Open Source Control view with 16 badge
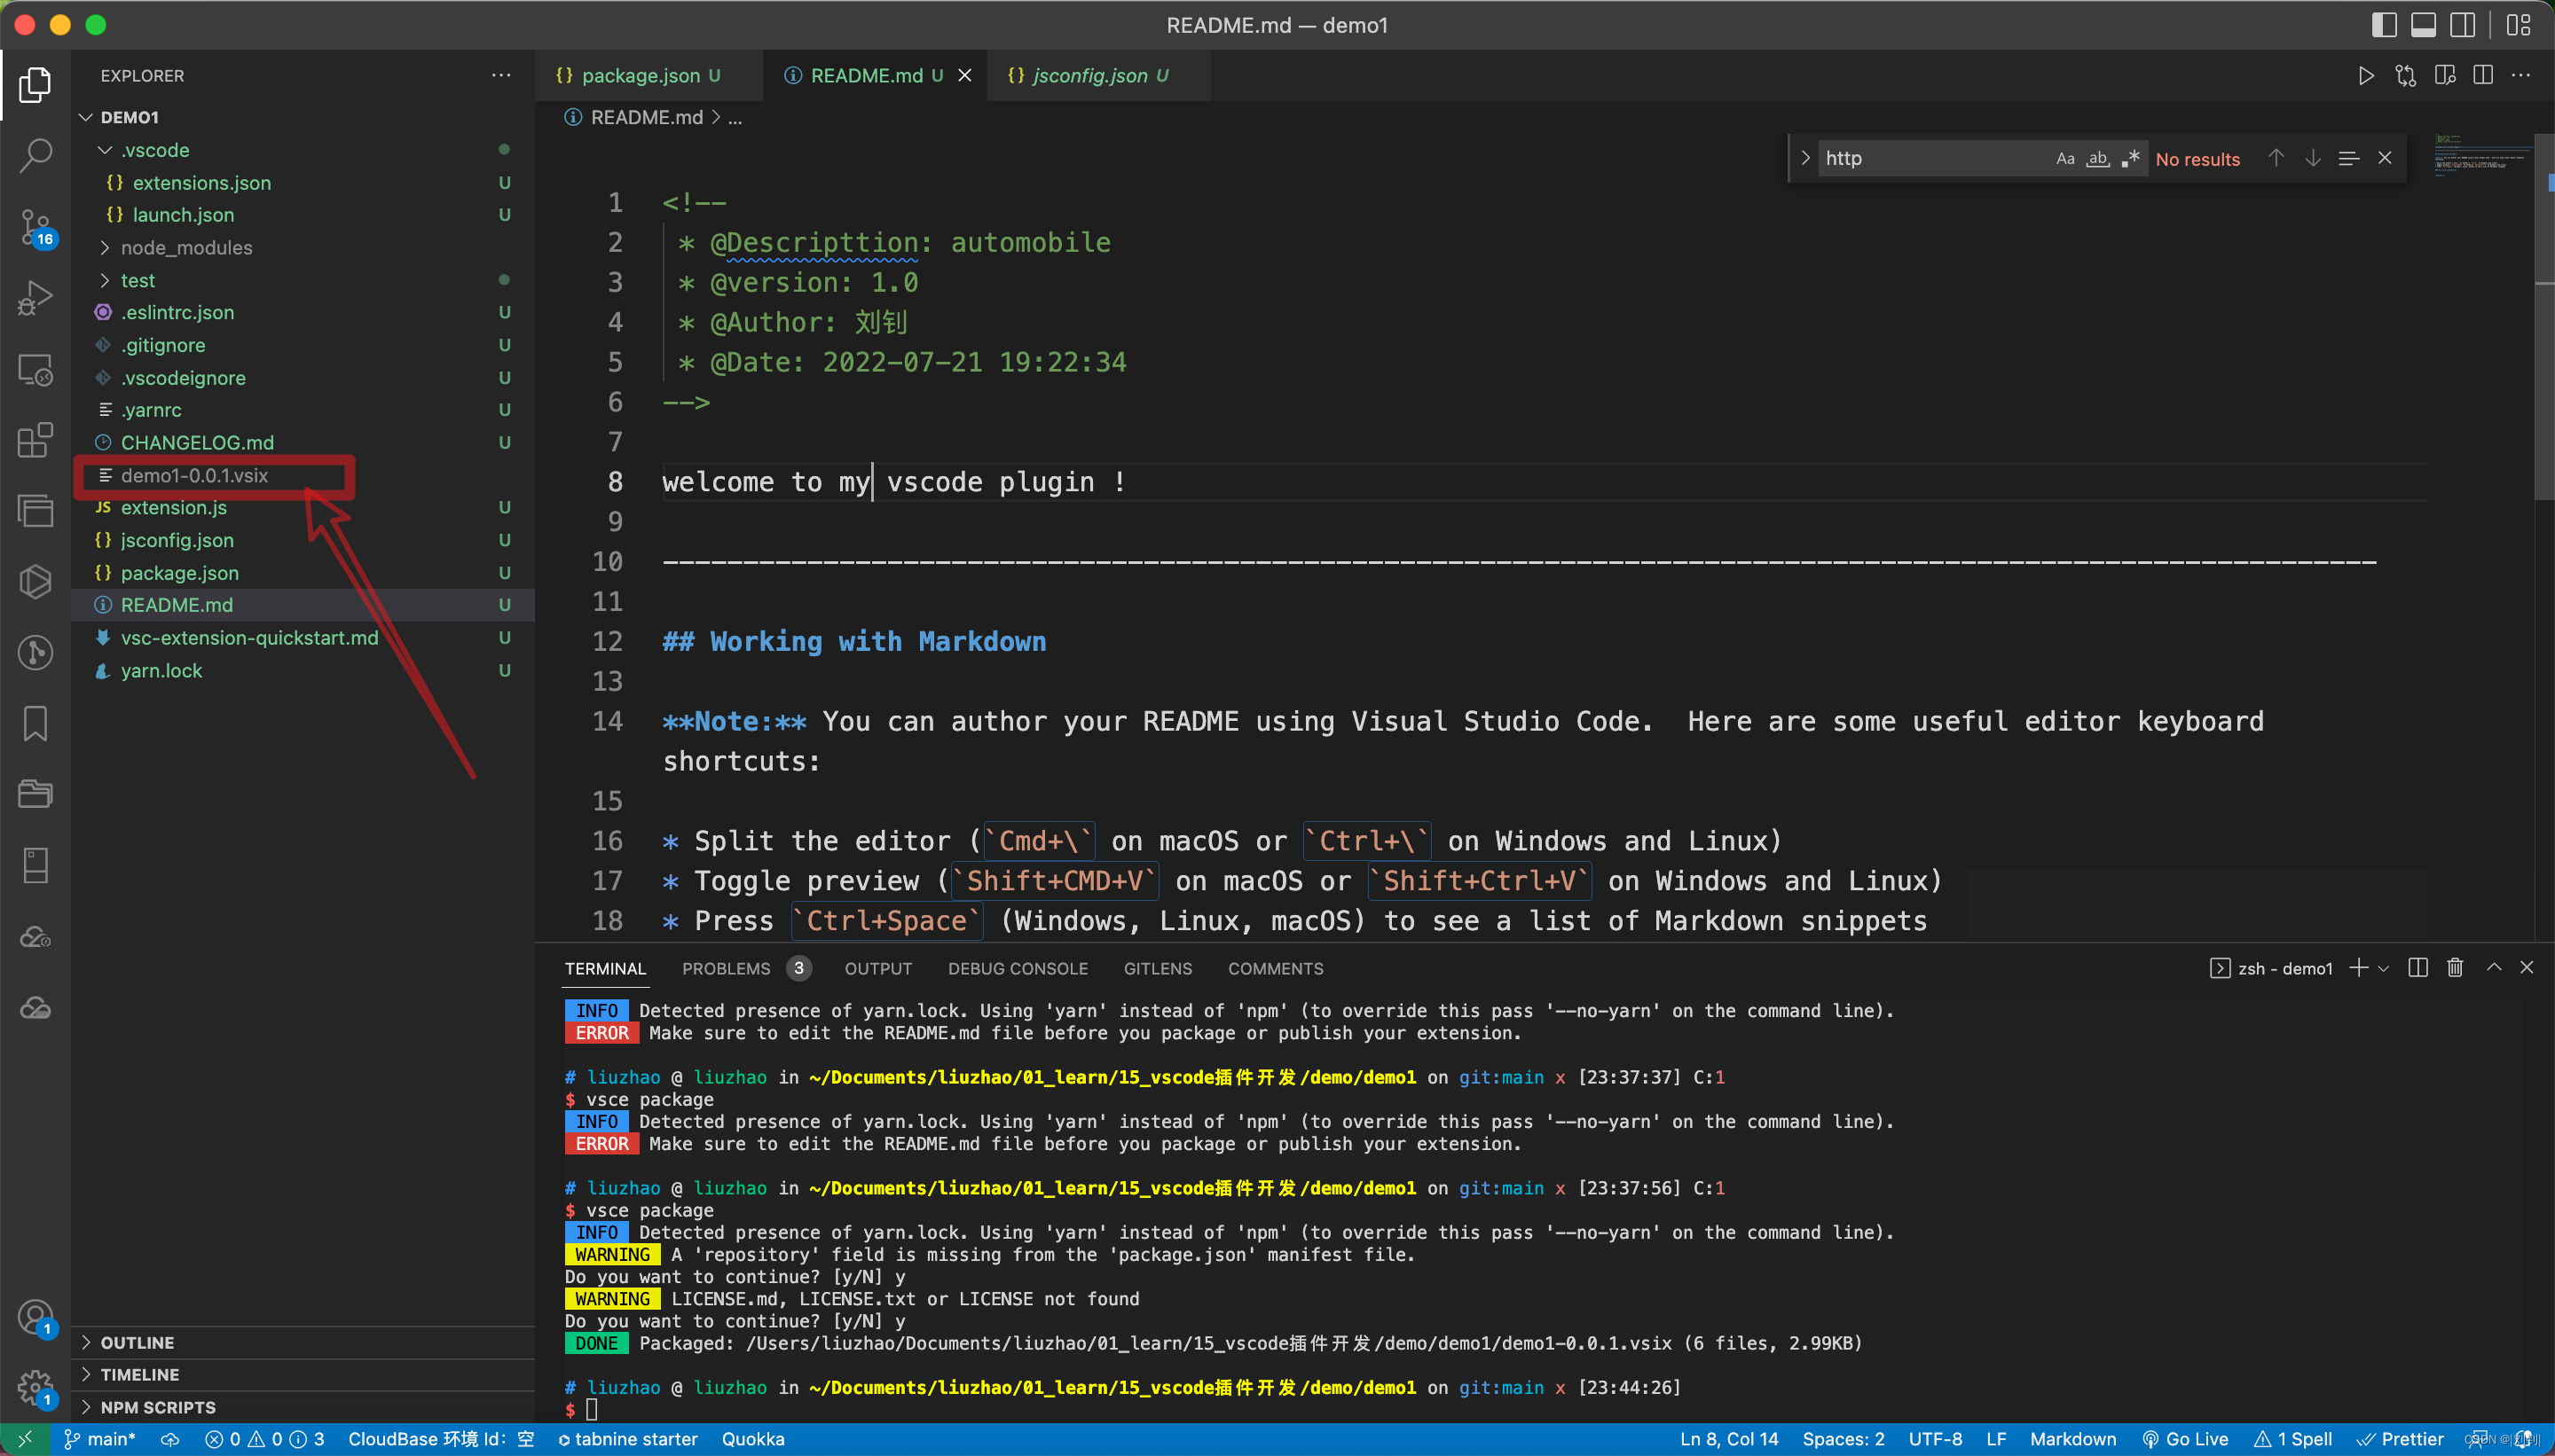The height and width of the screenshot is (1456, 2555). pyautogui.click(x=36, y=227)
